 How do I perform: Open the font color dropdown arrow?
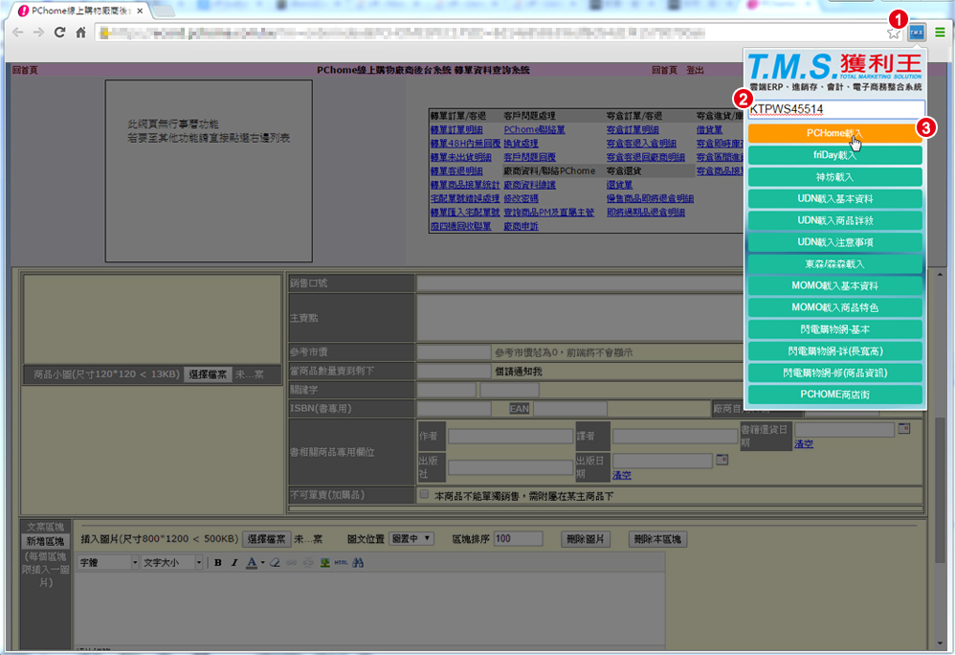[261, 562]
